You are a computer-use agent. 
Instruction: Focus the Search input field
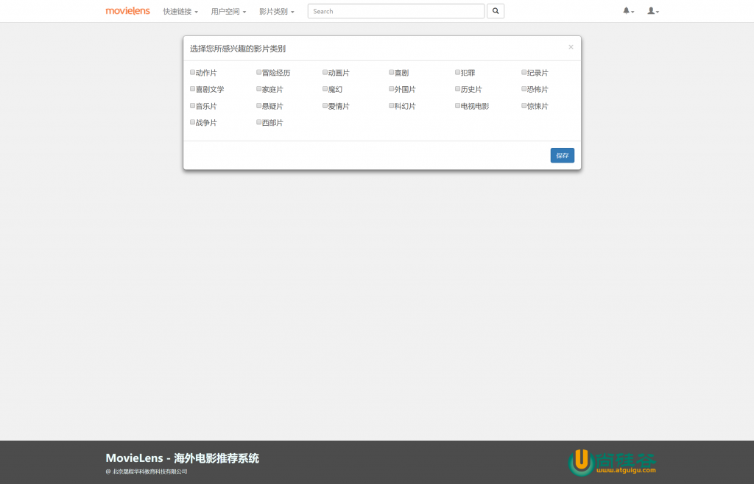[x=395, y=11]
